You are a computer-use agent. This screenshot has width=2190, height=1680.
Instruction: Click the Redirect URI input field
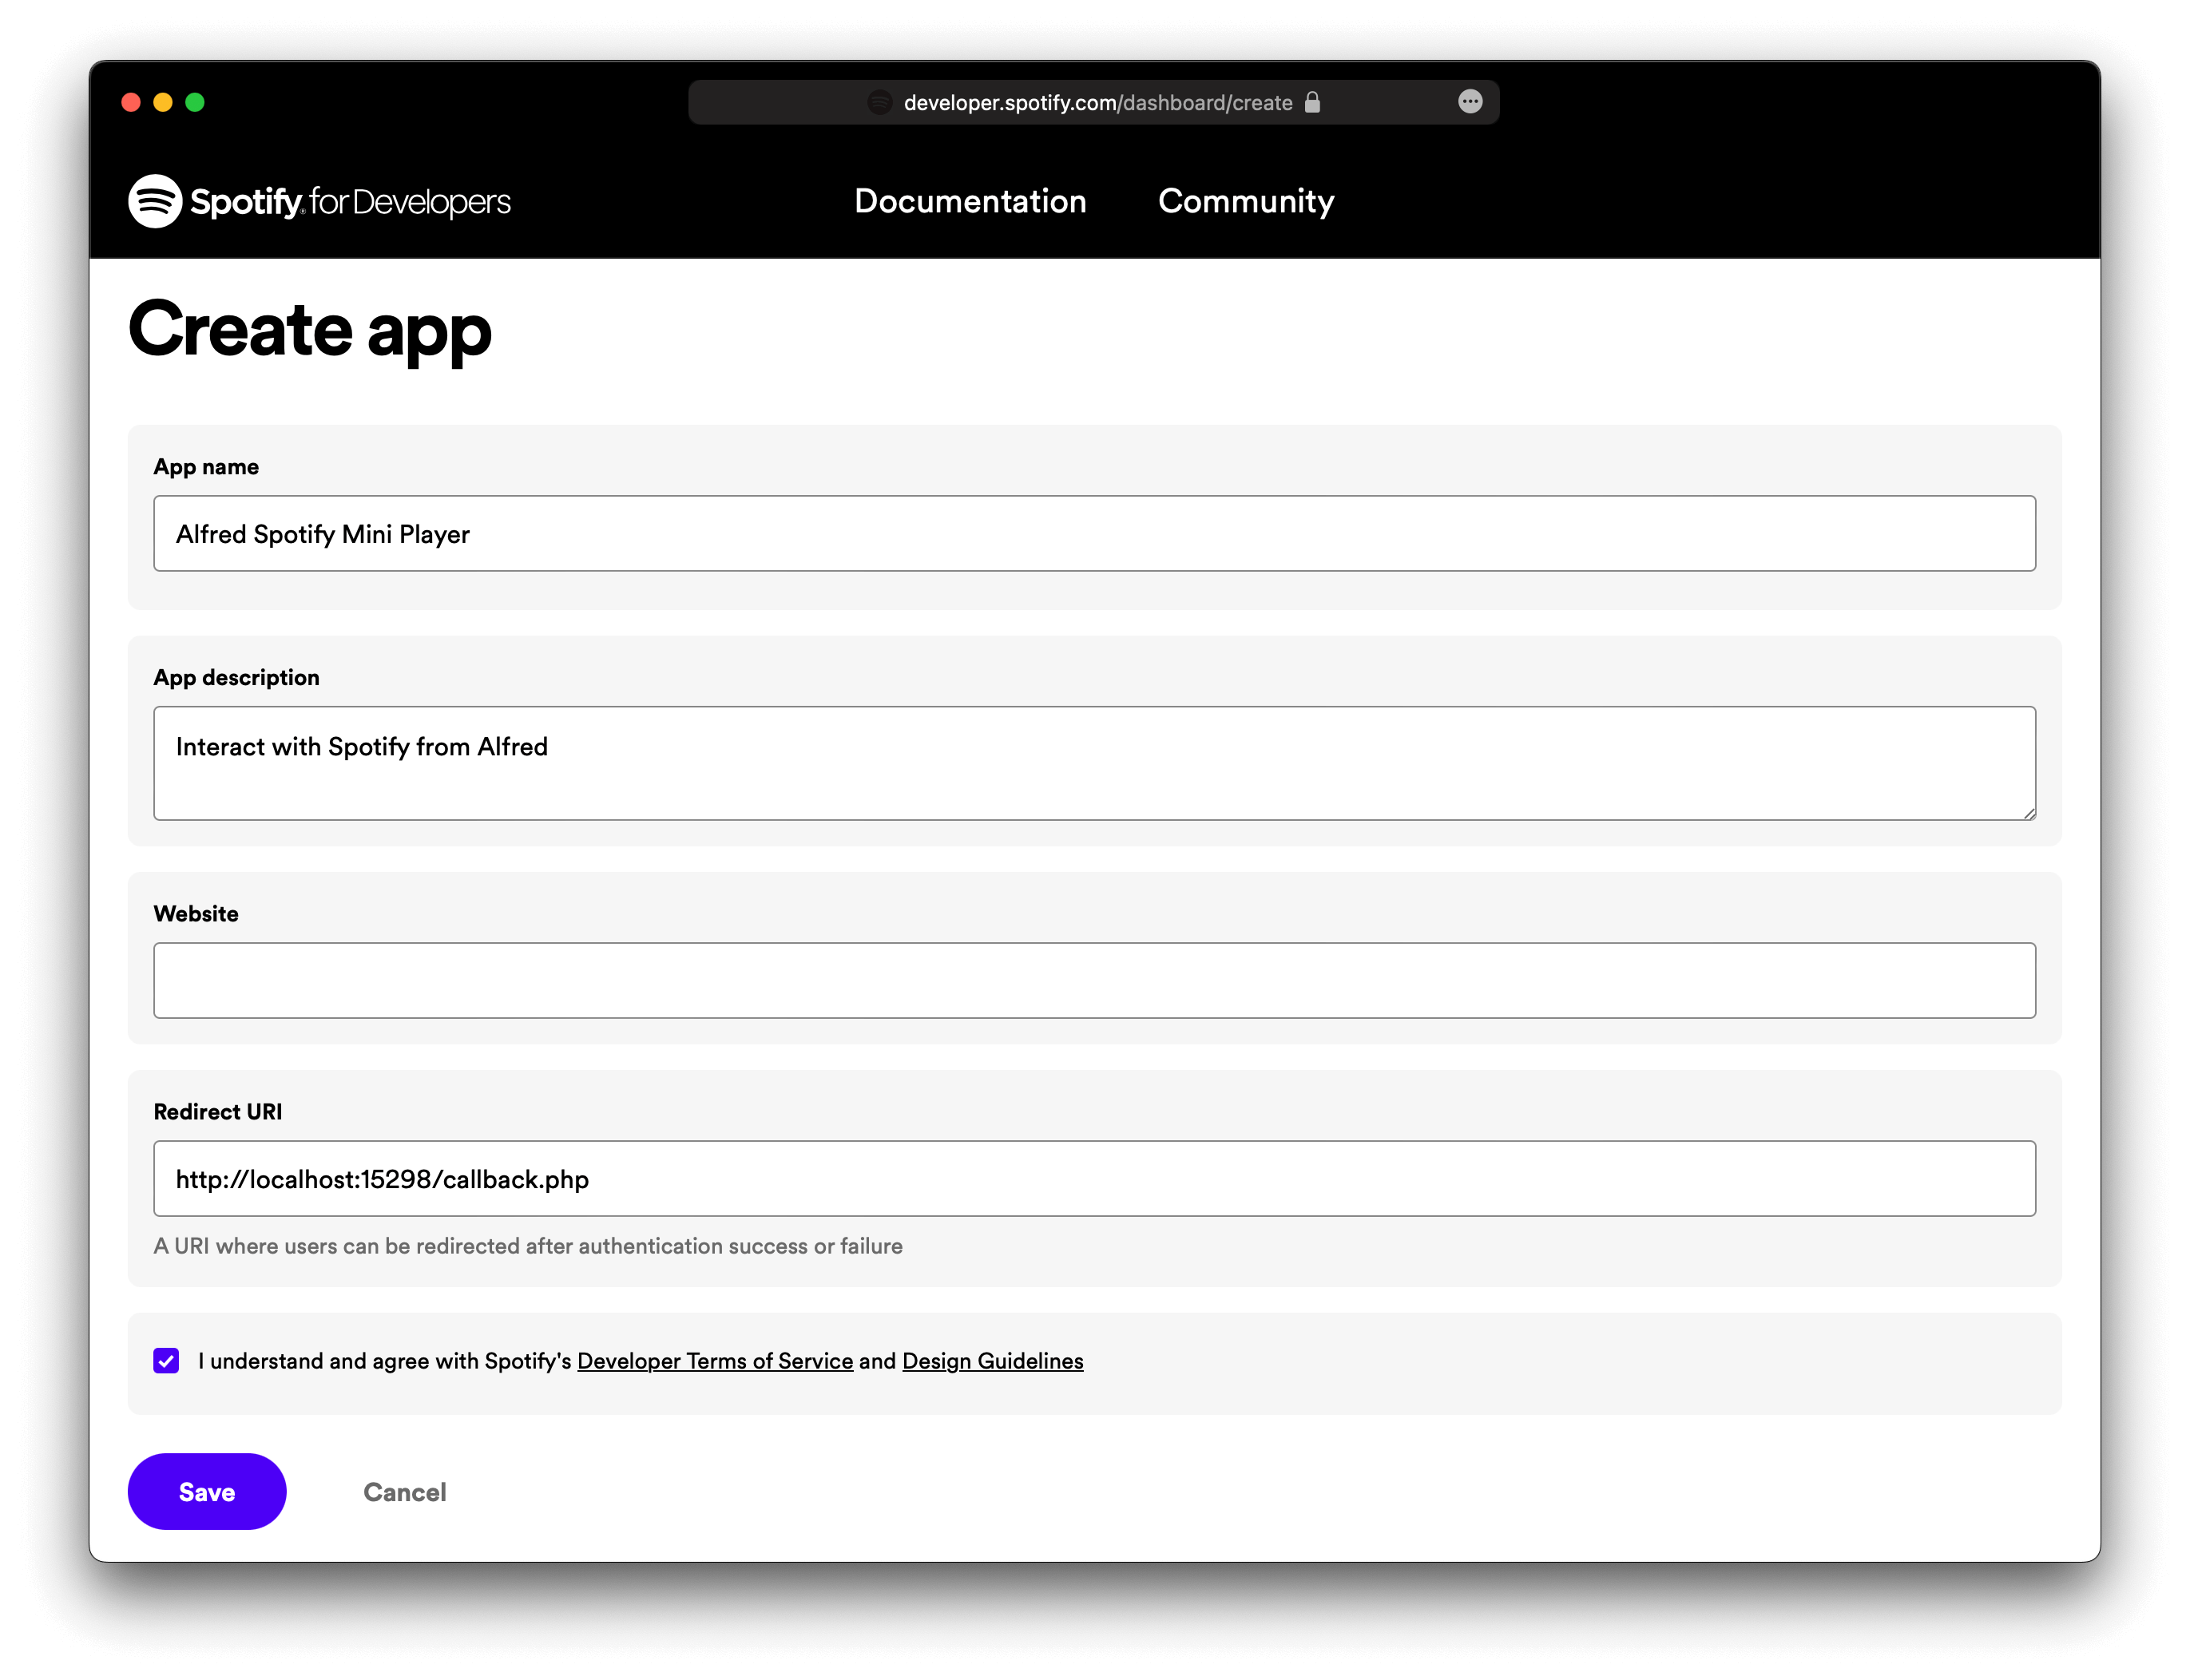pos(1094,1179)
